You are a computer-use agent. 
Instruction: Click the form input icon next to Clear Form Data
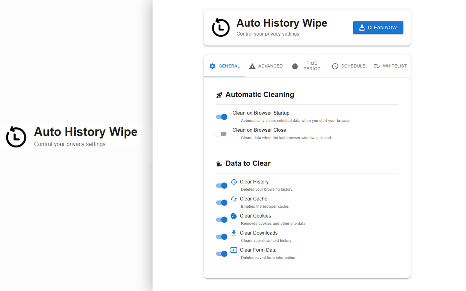(233, 250)
